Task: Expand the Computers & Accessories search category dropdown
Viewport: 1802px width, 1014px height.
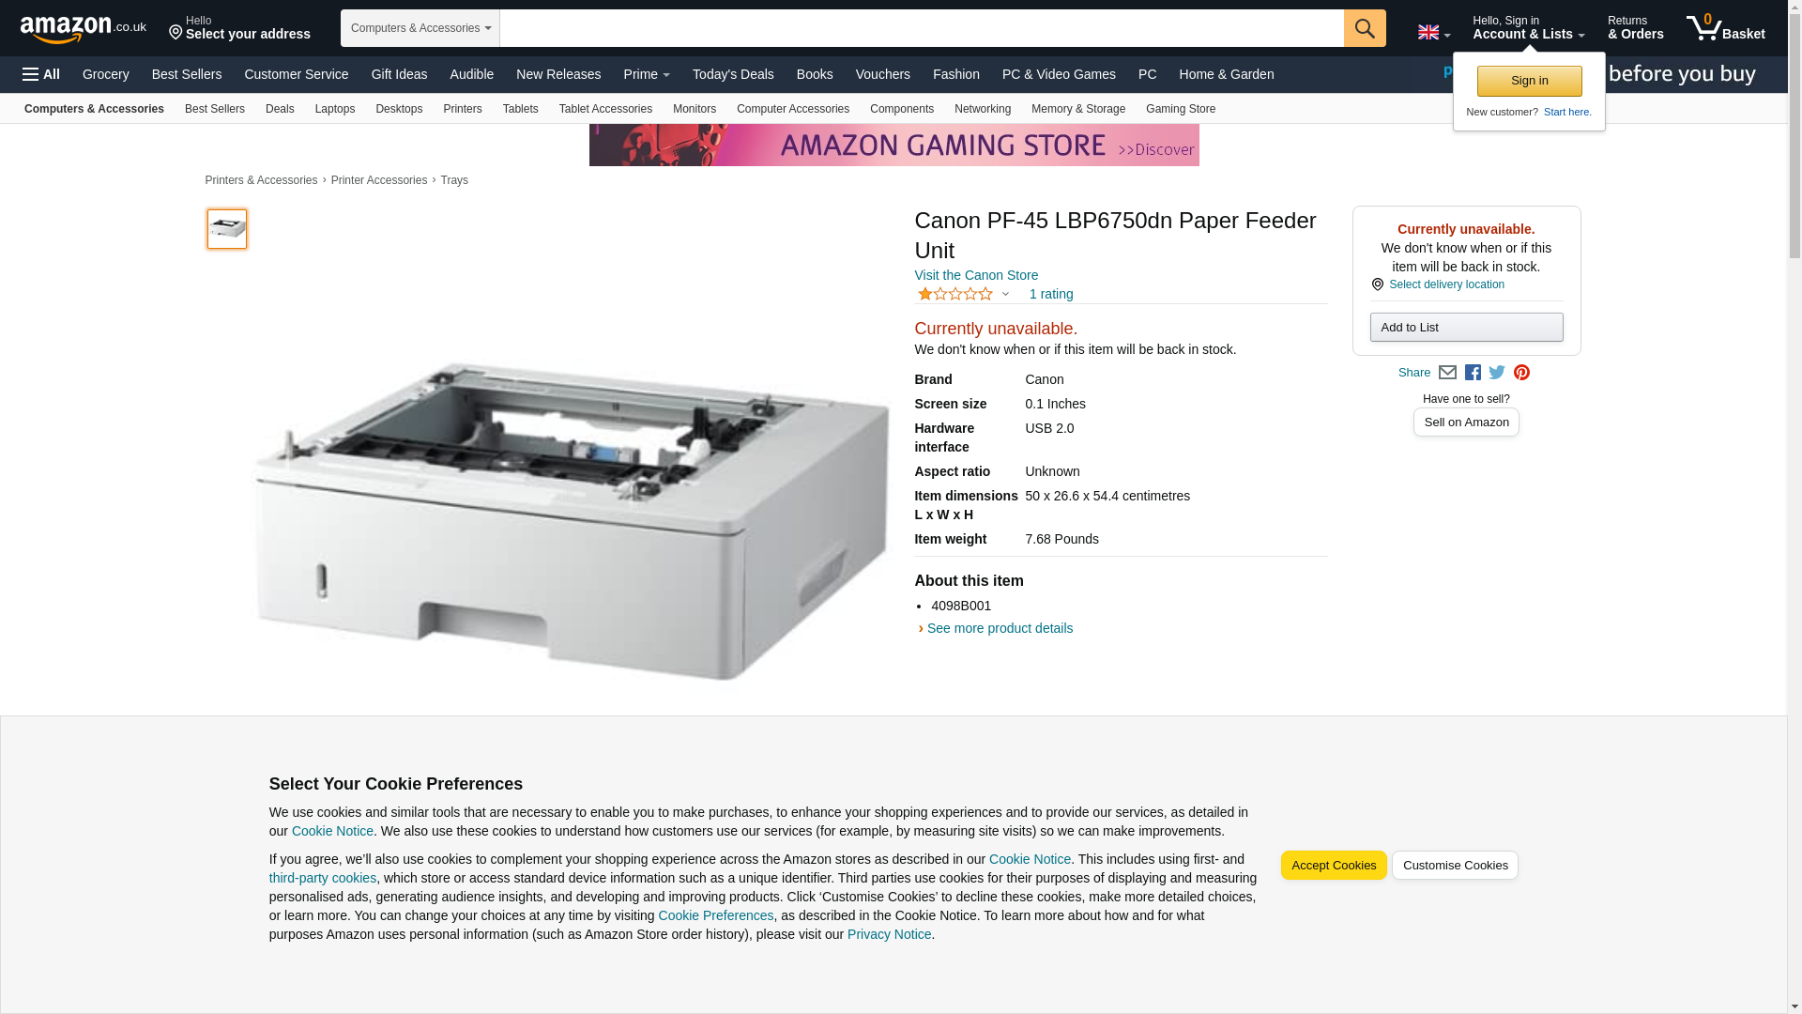Action: tap(420, 28)
